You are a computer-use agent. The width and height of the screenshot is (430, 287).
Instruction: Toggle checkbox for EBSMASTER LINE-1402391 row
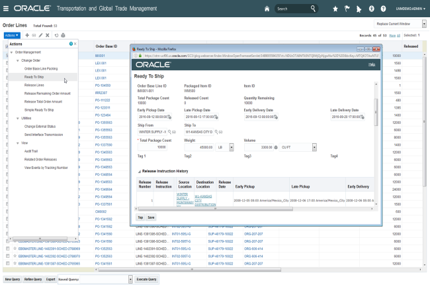8,249
